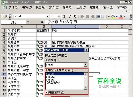This screenshot has height=97, width=133.
Task: Toggle Bold formatting
Action: (x=65, y=17)
